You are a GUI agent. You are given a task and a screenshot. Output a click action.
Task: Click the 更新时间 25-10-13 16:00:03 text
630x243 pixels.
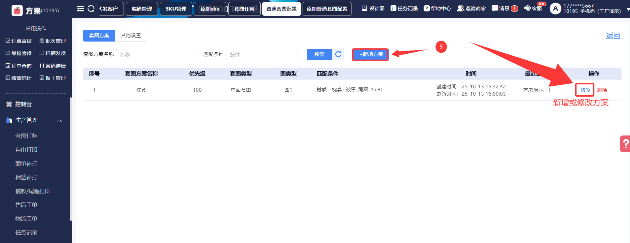(471, 94)
